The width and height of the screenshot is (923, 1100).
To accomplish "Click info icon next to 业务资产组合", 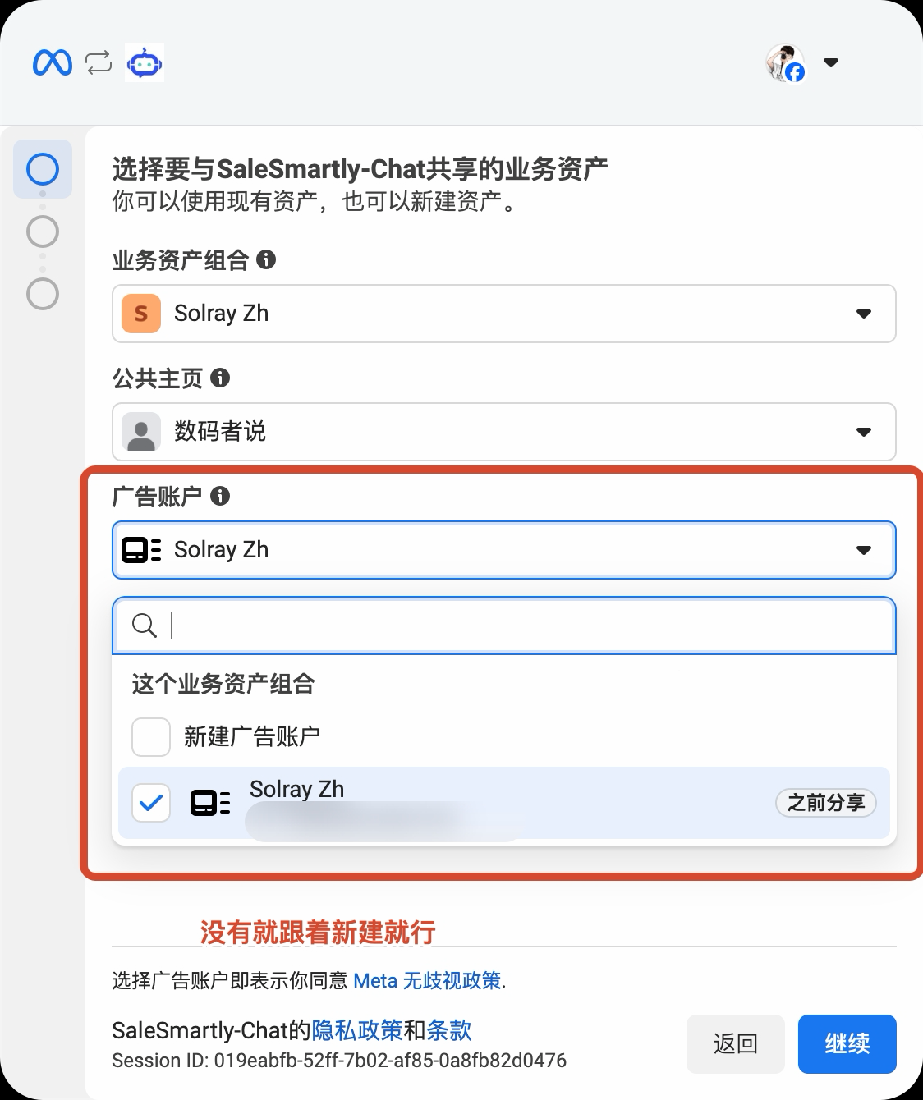I will coord(266,259).
